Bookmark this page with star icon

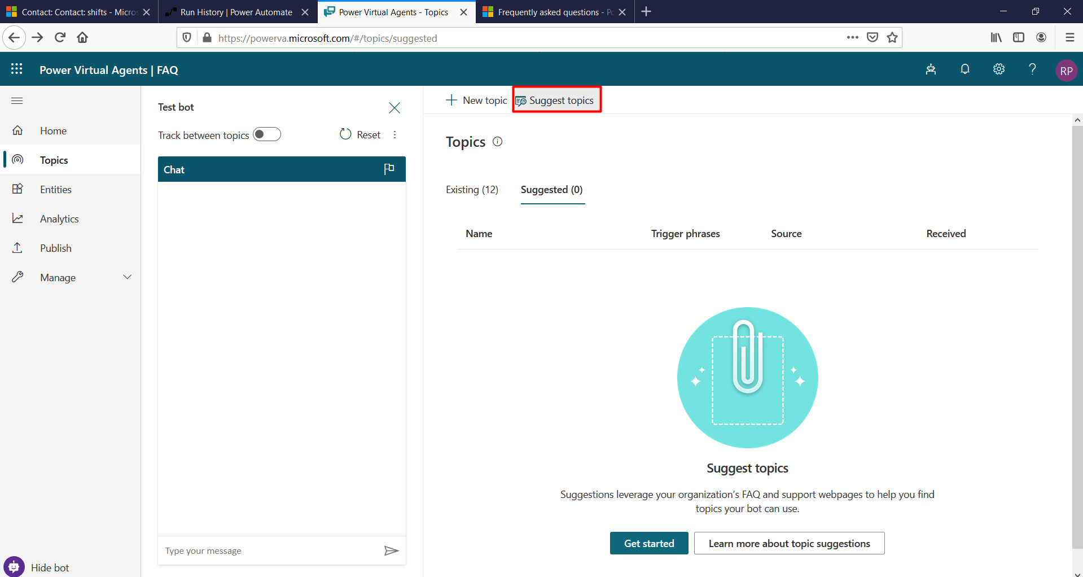pyautogui.click(x=892, y=38)
